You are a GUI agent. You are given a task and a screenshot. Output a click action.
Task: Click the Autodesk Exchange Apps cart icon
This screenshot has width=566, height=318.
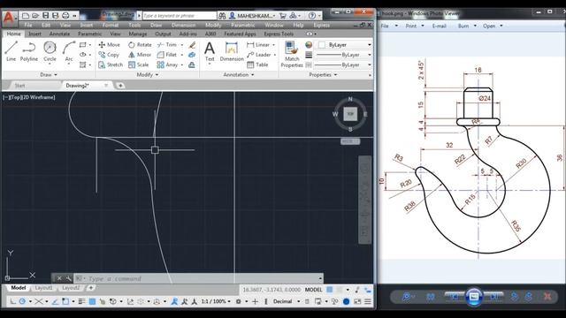pos(283,16)
